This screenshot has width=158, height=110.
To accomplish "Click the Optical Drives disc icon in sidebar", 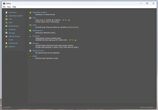I will (6, 36).
